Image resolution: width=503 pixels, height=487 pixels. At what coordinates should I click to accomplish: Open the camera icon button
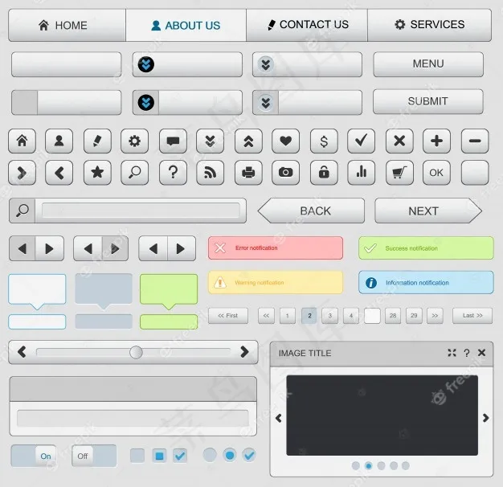pyautogui.click(x=285, y=172)
